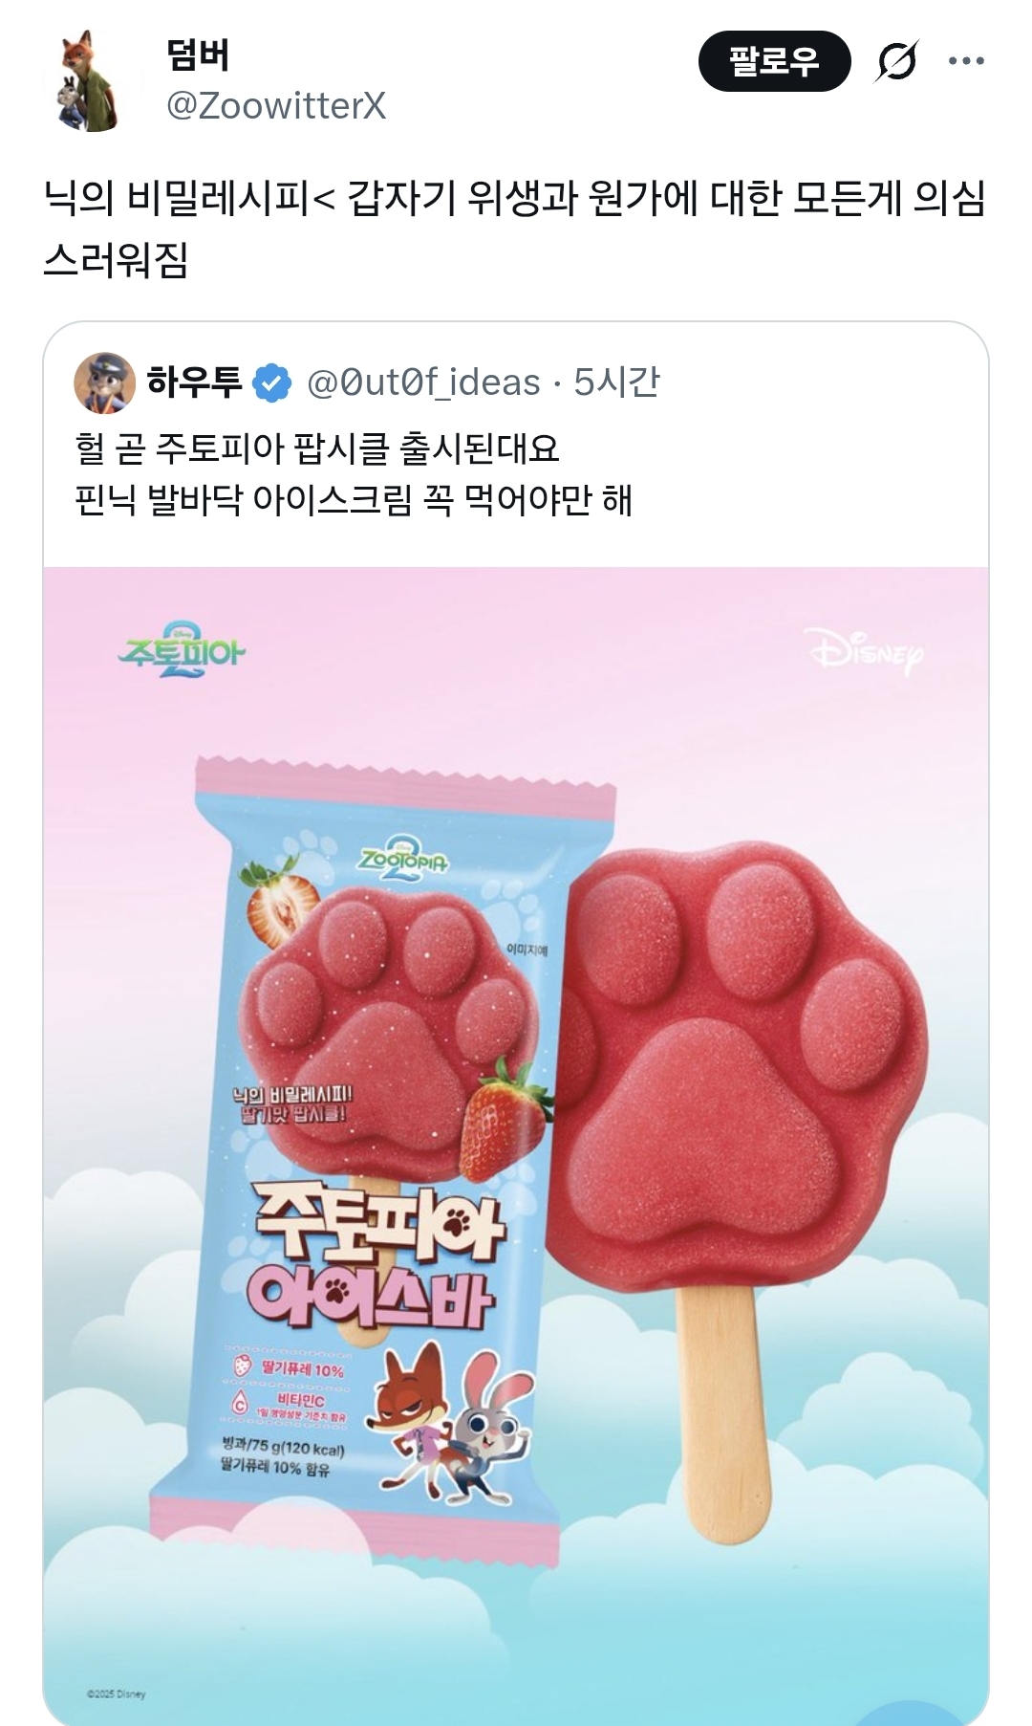
Task: Open the three-dot more options menu
Action: 966,61
